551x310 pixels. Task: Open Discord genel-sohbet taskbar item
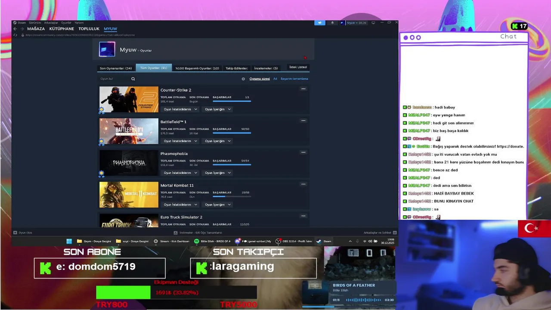(x=253, y=241)
